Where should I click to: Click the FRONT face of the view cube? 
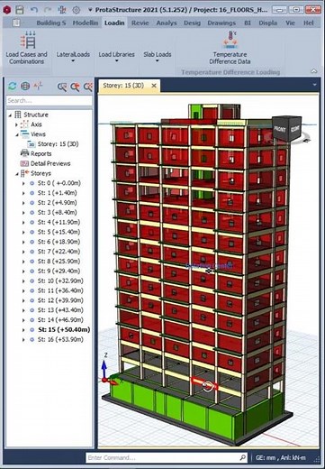coord(279,129)
